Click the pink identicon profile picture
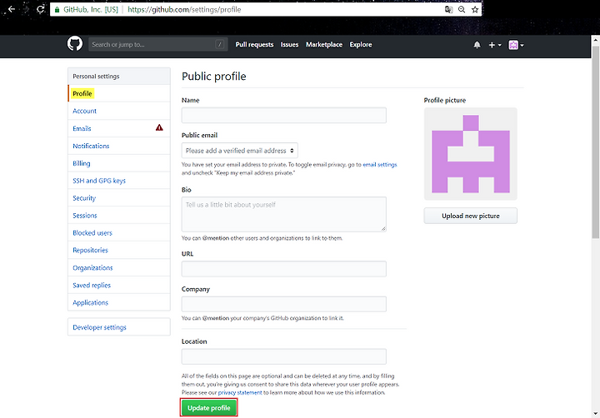This screenshot has width=600, height=418. tap(471, 154)
